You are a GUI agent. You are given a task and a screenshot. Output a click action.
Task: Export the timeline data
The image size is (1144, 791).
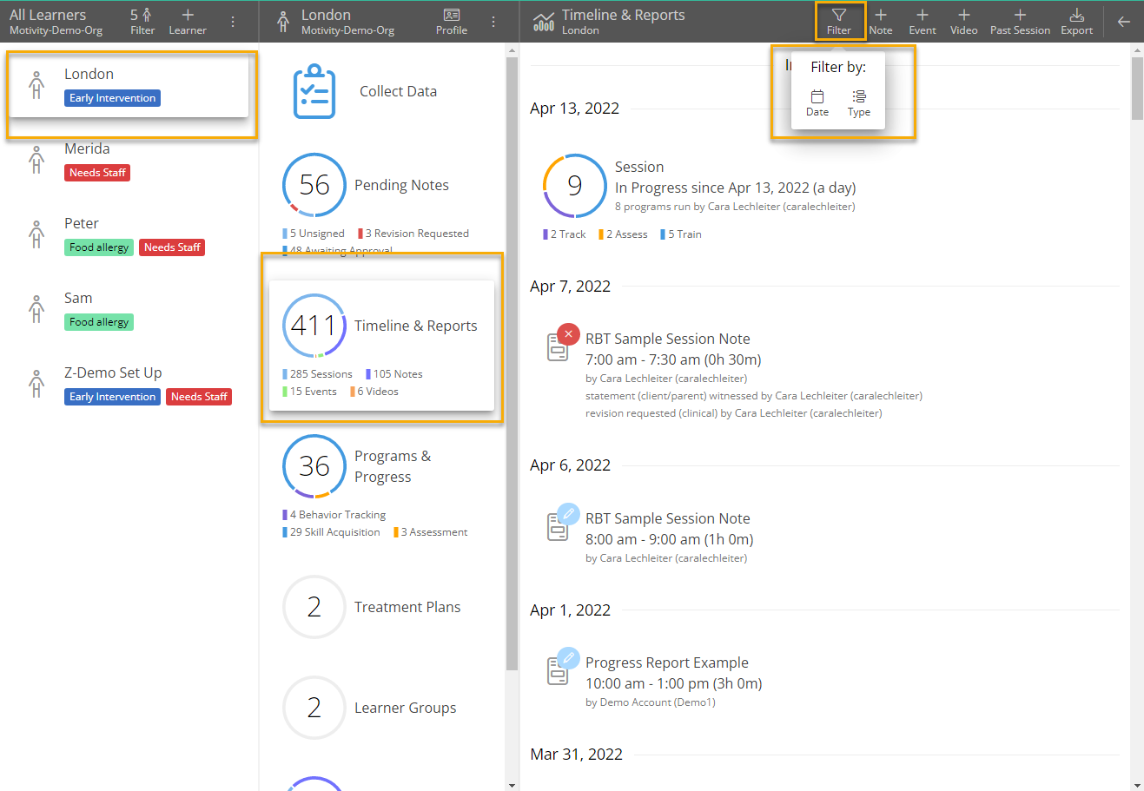coord(1076,21)
